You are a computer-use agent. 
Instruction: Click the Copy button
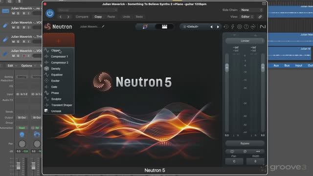pyautogui.click(x=98, y=17)
